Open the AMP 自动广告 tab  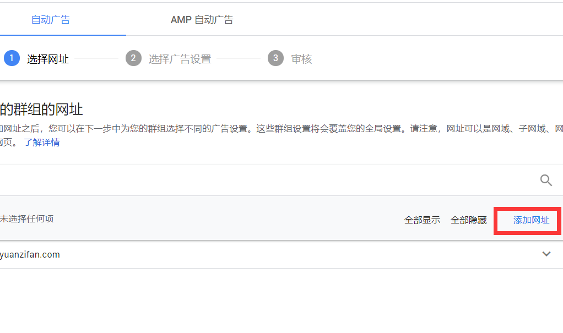[x=202, y=20]
